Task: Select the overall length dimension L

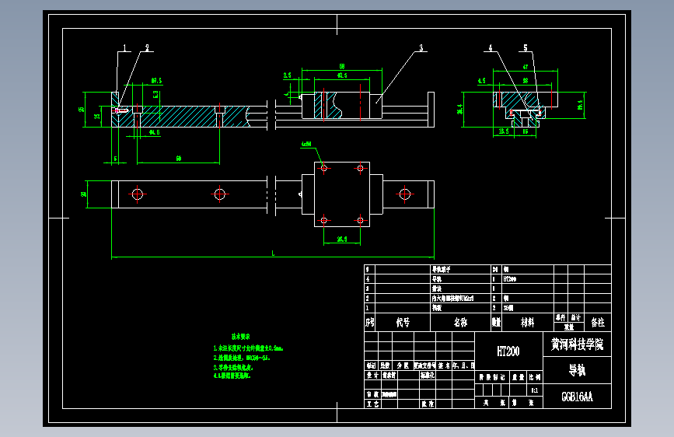Action: [273, 253]
